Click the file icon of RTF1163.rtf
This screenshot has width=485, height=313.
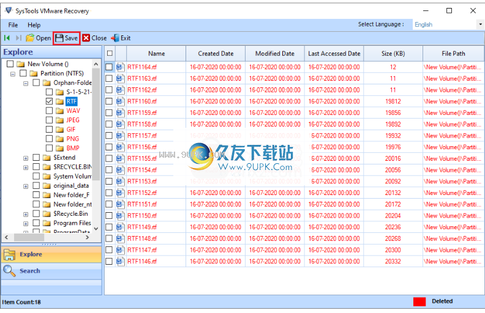tap(120, 78)
